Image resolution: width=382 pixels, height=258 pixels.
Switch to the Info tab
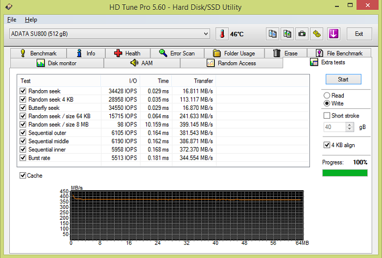pyautogui.click(x=86, y=53)
